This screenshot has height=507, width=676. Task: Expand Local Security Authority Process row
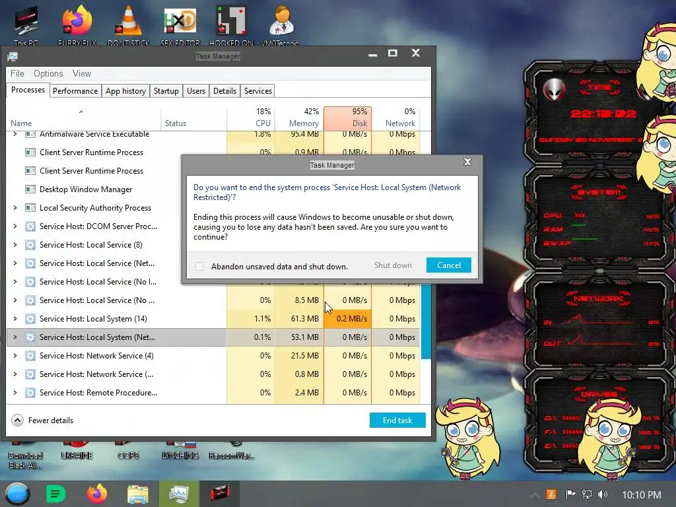tap(15, 208)
